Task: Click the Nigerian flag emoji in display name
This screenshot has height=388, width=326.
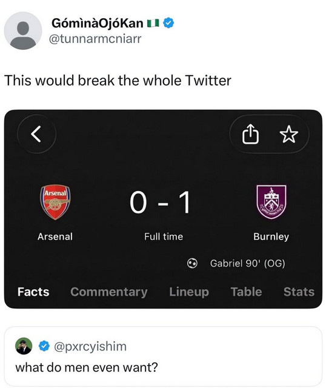Action: (153, 23)
